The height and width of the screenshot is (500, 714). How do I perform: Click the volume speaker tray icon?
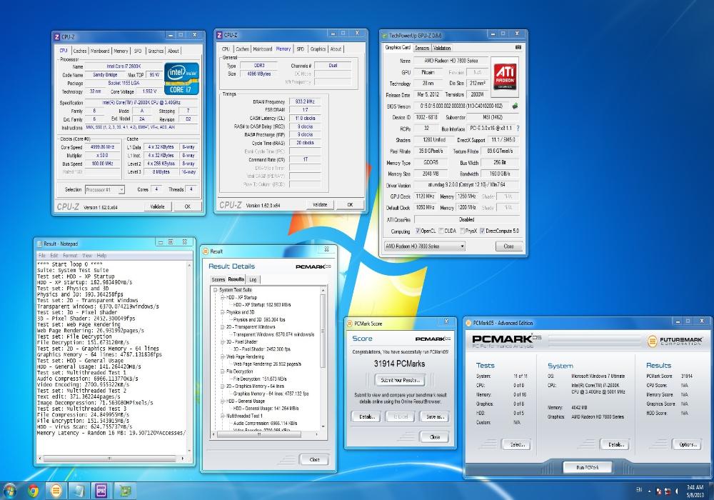677,491
